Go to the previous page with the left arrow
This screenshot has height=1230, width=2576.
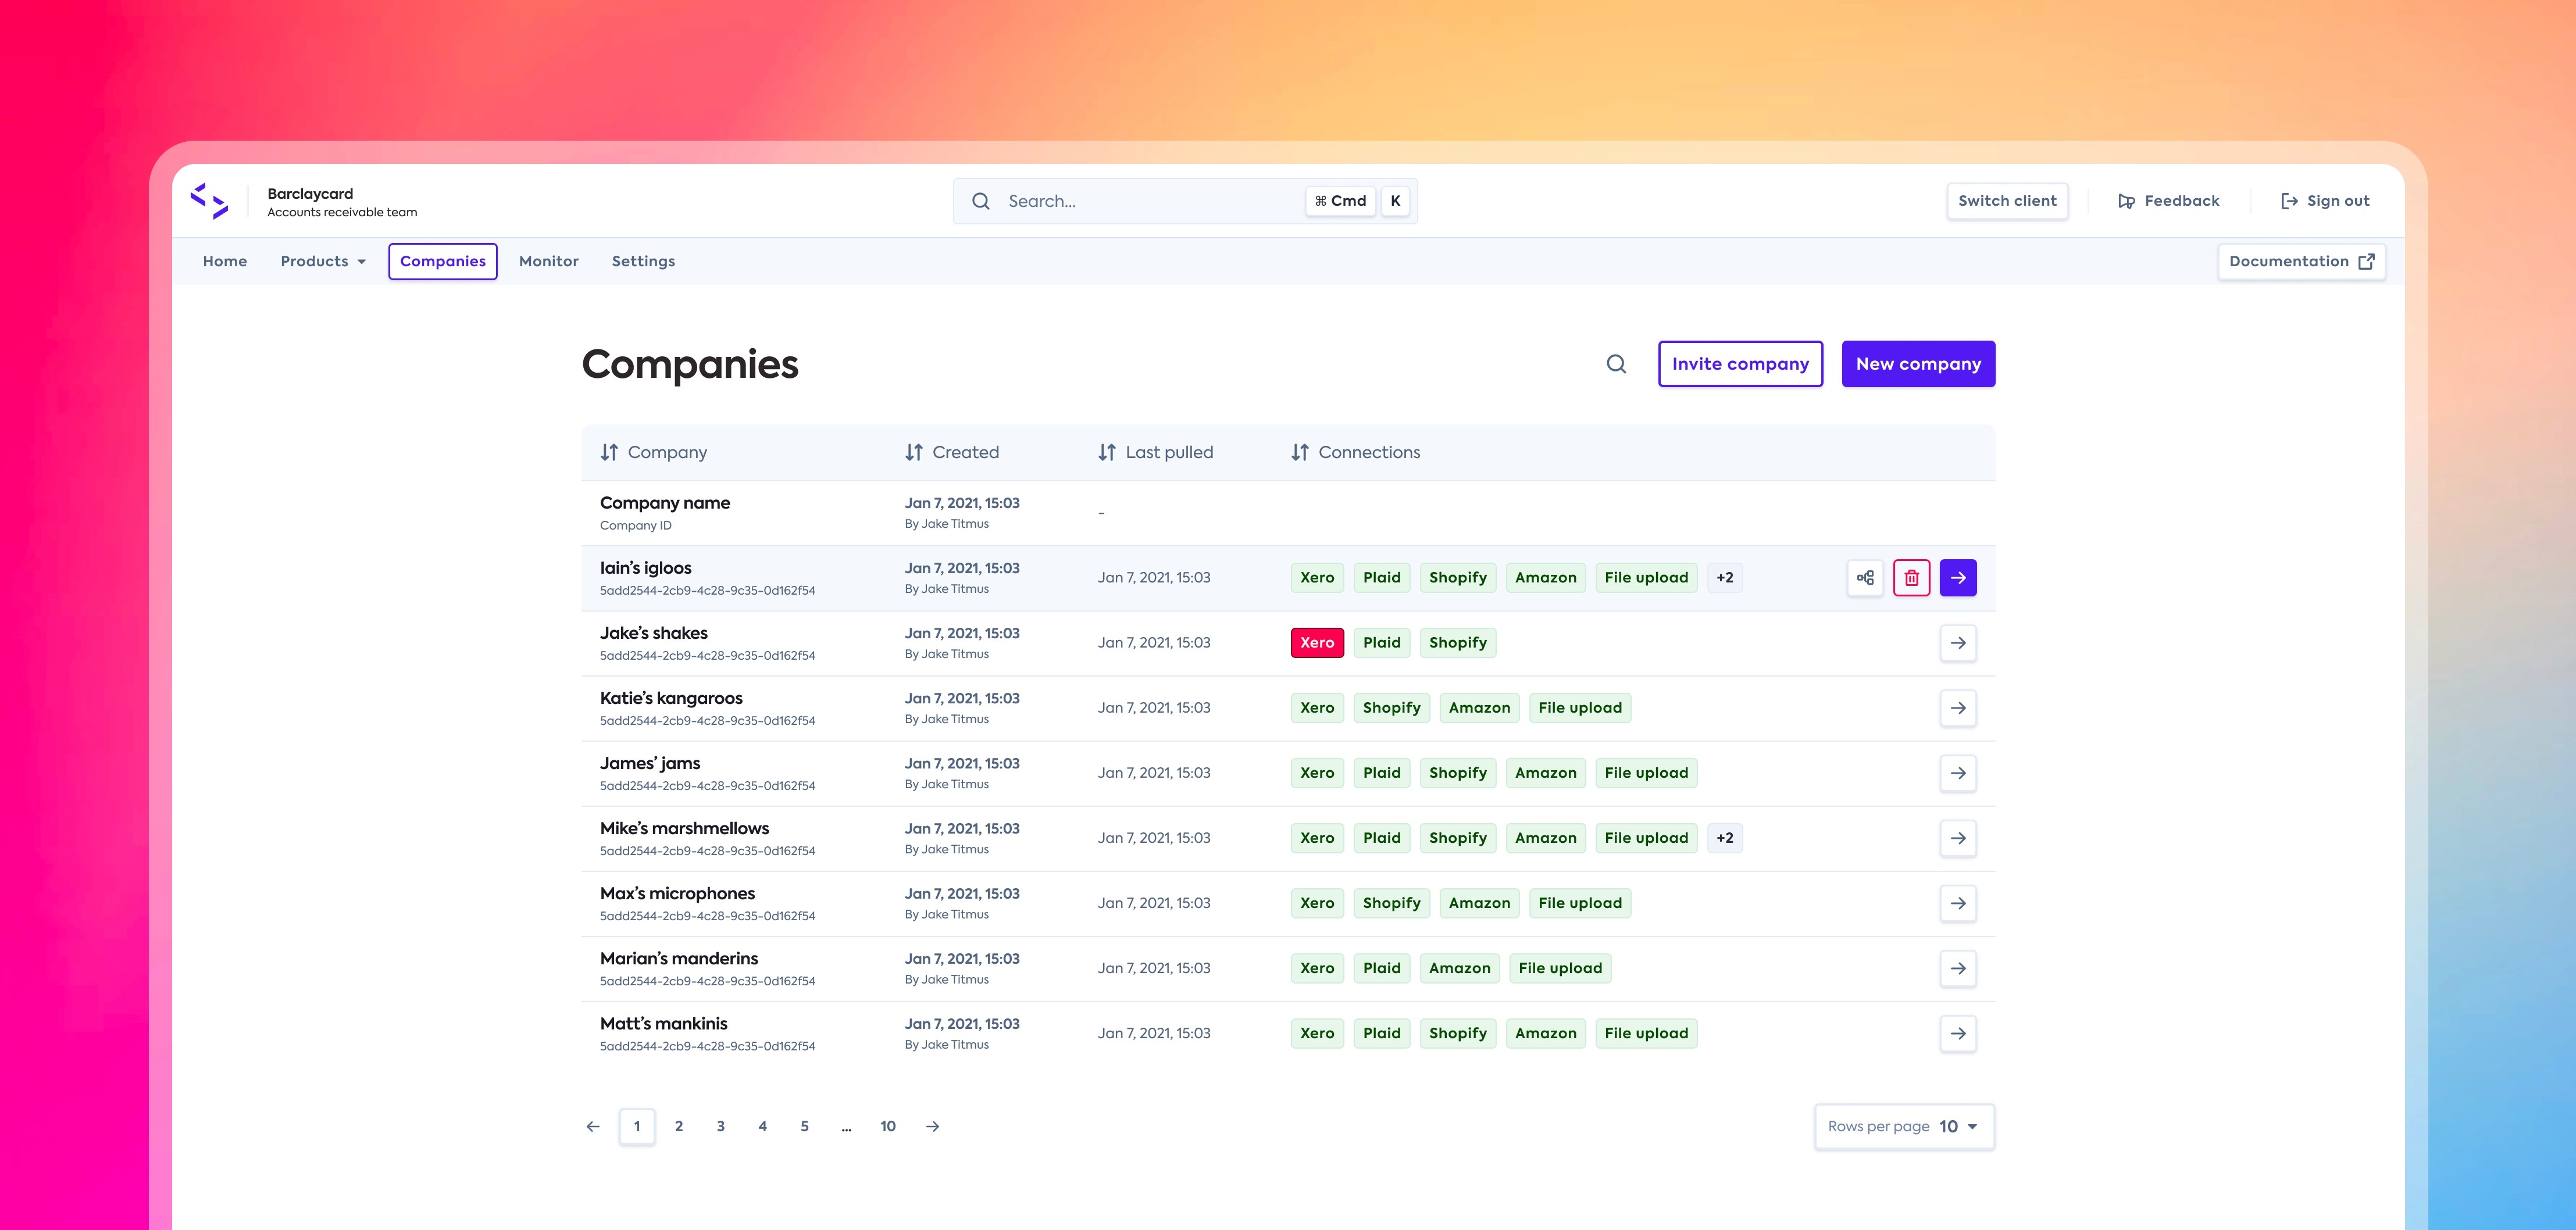(593, 1127)
